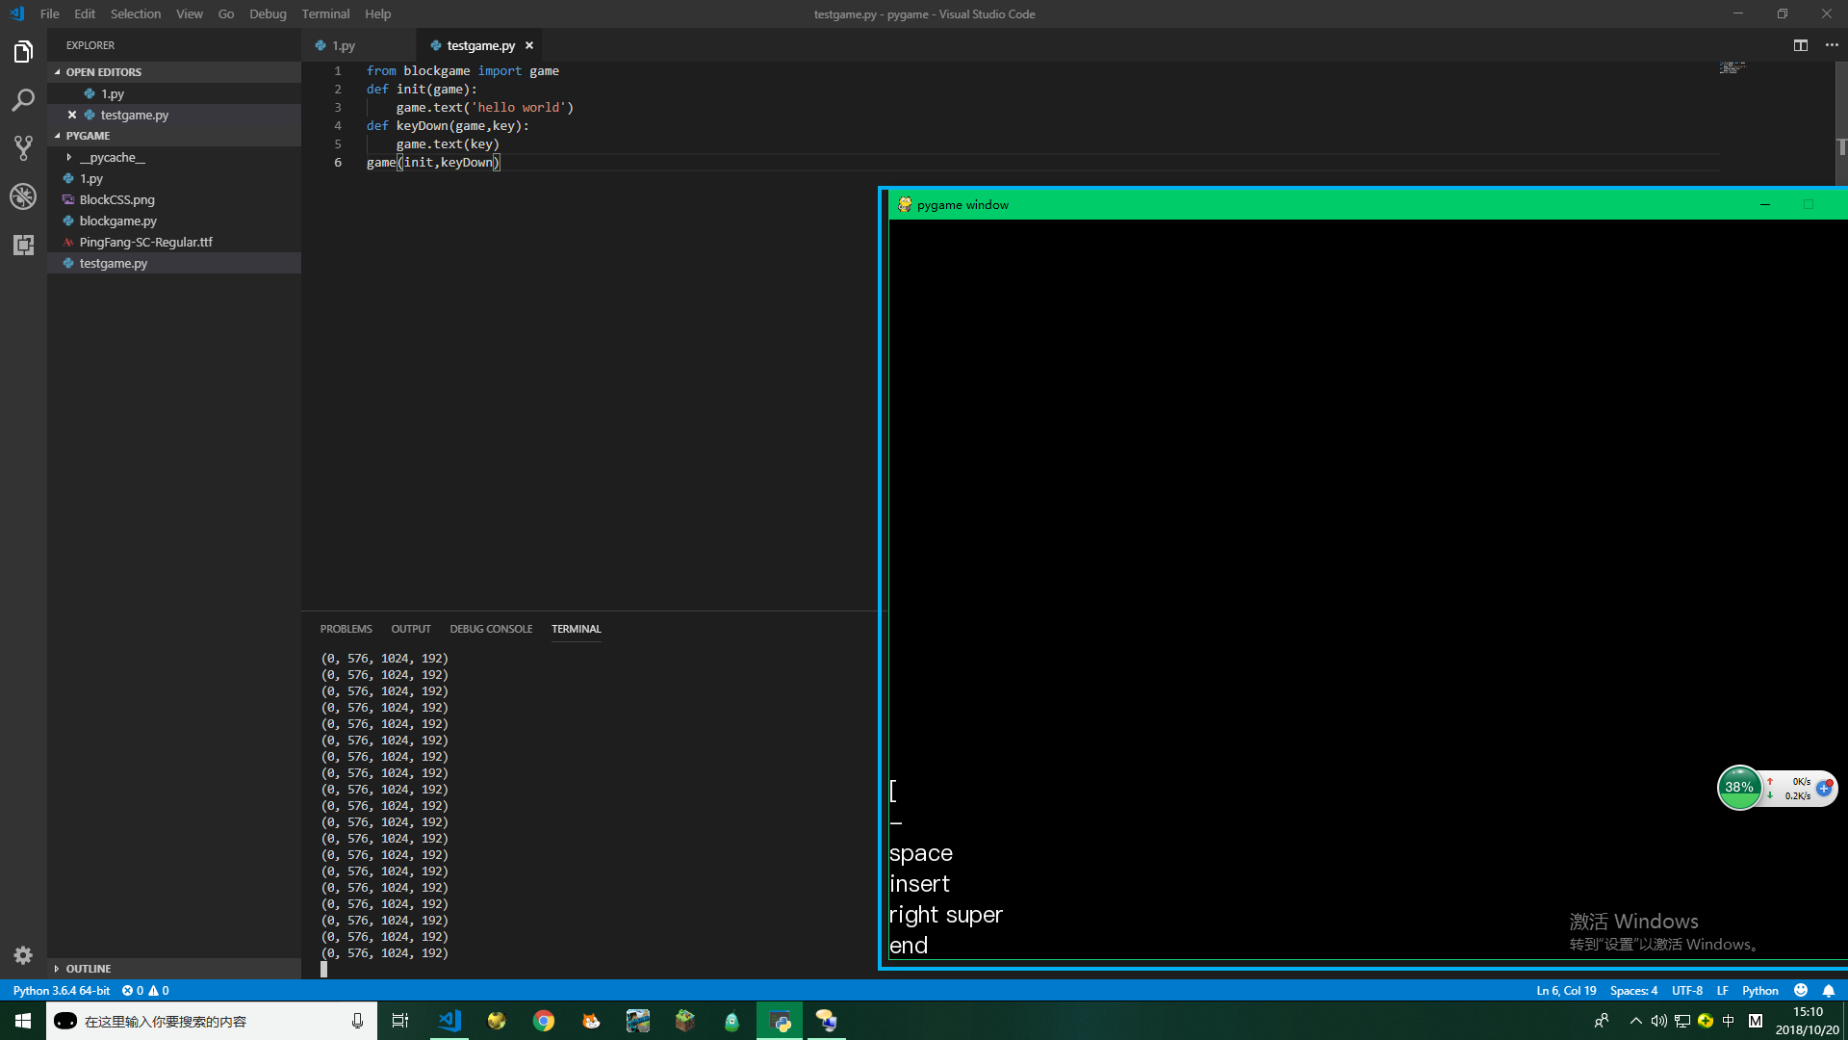Click the network accelerator plus icon
Image resolution: width=1848 pixels, height=1040 pixels.
coord(1824,788)
